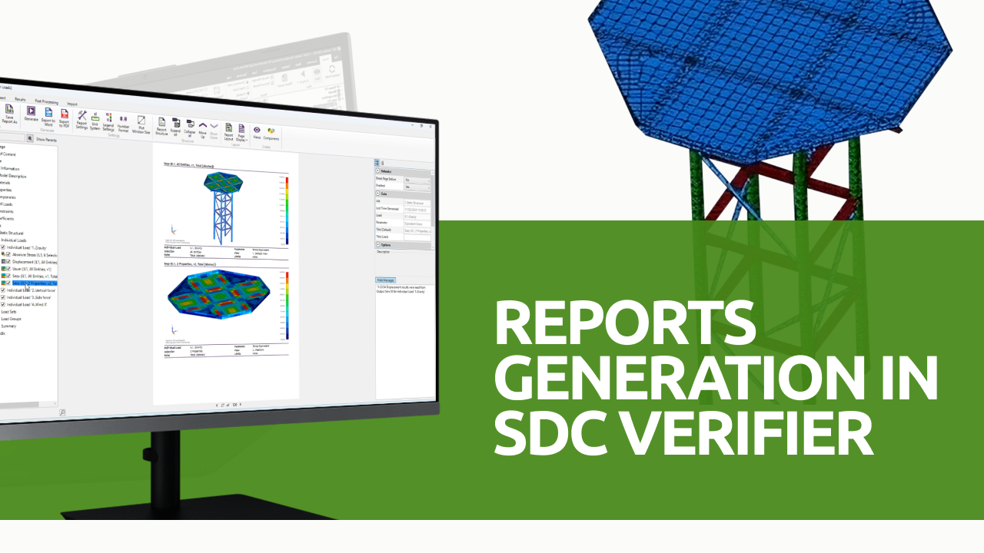Switch to the Post Processing tab
Screen dimensions: 984x553
click(x=45, y=101)
